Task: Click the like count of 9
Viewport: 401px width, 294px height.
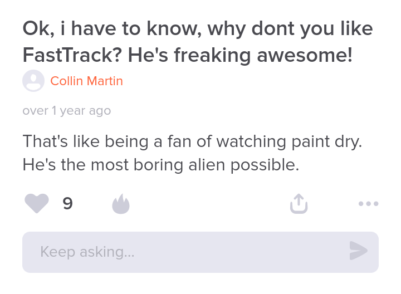Action: click(x=67, y=204)
